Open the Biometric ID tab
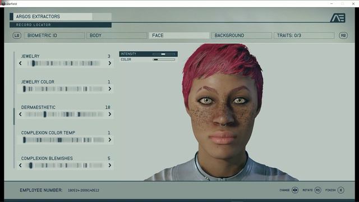359x202 pixels. (54, 35)
